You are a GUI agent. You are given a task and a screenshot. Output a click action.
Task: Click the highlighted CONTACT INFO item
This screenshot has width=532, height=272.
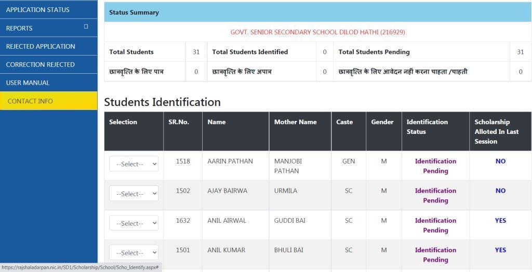point(30,101)
